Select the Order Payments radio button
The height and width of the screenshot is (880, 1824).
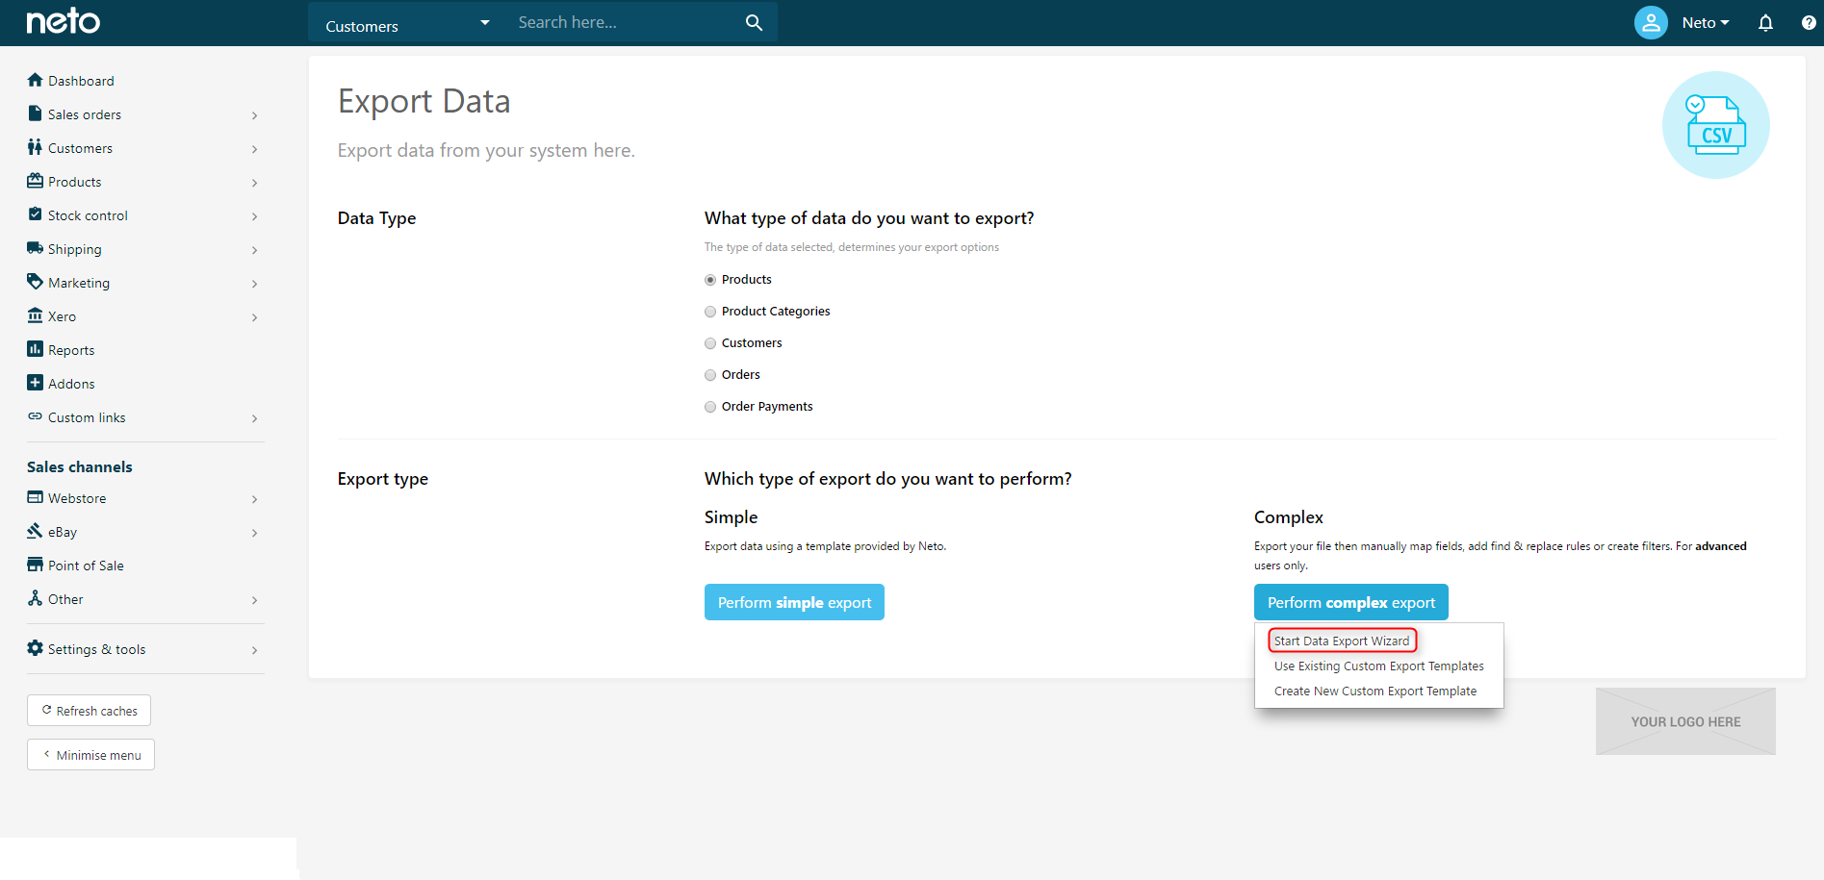[x=710, y=407]
